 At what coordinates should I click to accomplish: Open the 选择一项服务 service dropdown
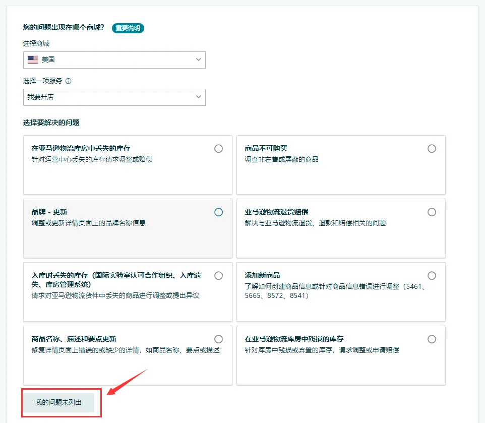(114, 97)
